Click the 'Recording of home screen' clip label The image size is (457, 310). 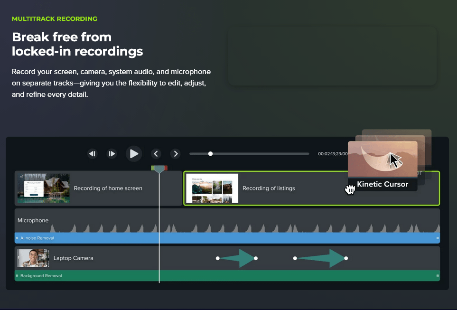[x=108, y=188]
